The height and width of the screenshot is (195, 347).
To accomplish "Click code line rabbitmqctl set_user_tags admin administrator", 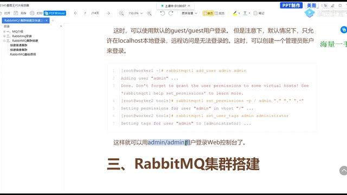I will (205, 116).
